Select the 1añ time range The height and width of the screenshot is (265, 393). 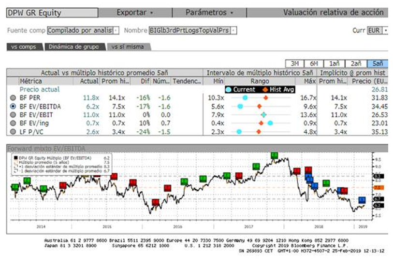point(335,64)
